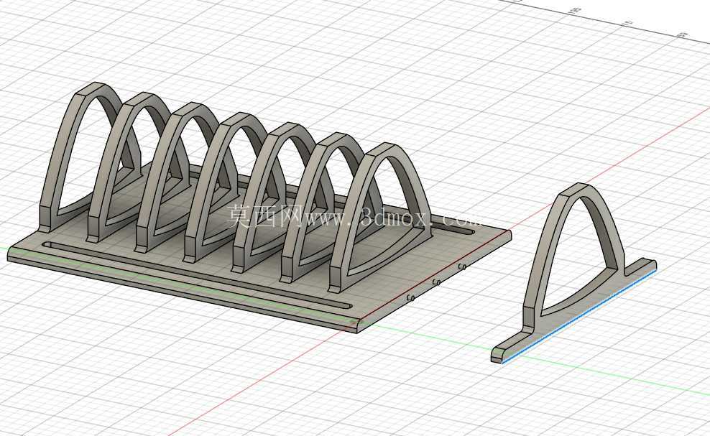The width and height of the screenshot is (710, 436).
Task: Select the long front slot in base plate
Action: pyautogui.click(x=198, y=275)
